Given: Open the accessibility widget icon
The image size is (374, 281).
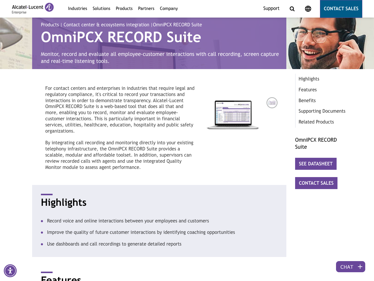Looking at the screenshot, I should pyautogui.click(x=10, y=271).
